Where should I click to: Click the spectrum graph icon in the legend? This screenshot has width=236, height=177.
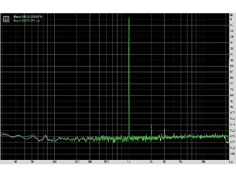(6, 19)
